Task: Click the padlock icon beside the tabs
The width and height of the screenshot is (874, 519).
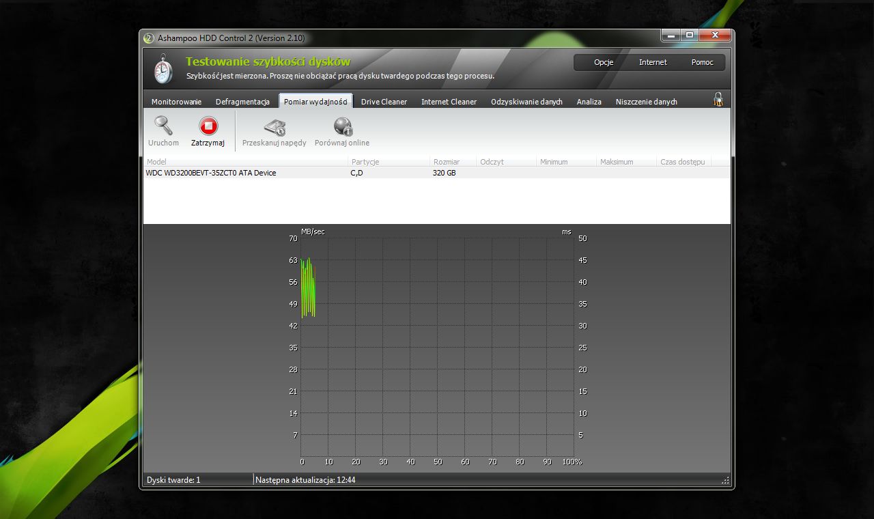Action: [718, 100]
